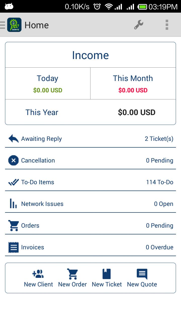Viewport: 181px width, 323px height.
Task: Tap the New Ticket icon
Action: click(107, 274)
